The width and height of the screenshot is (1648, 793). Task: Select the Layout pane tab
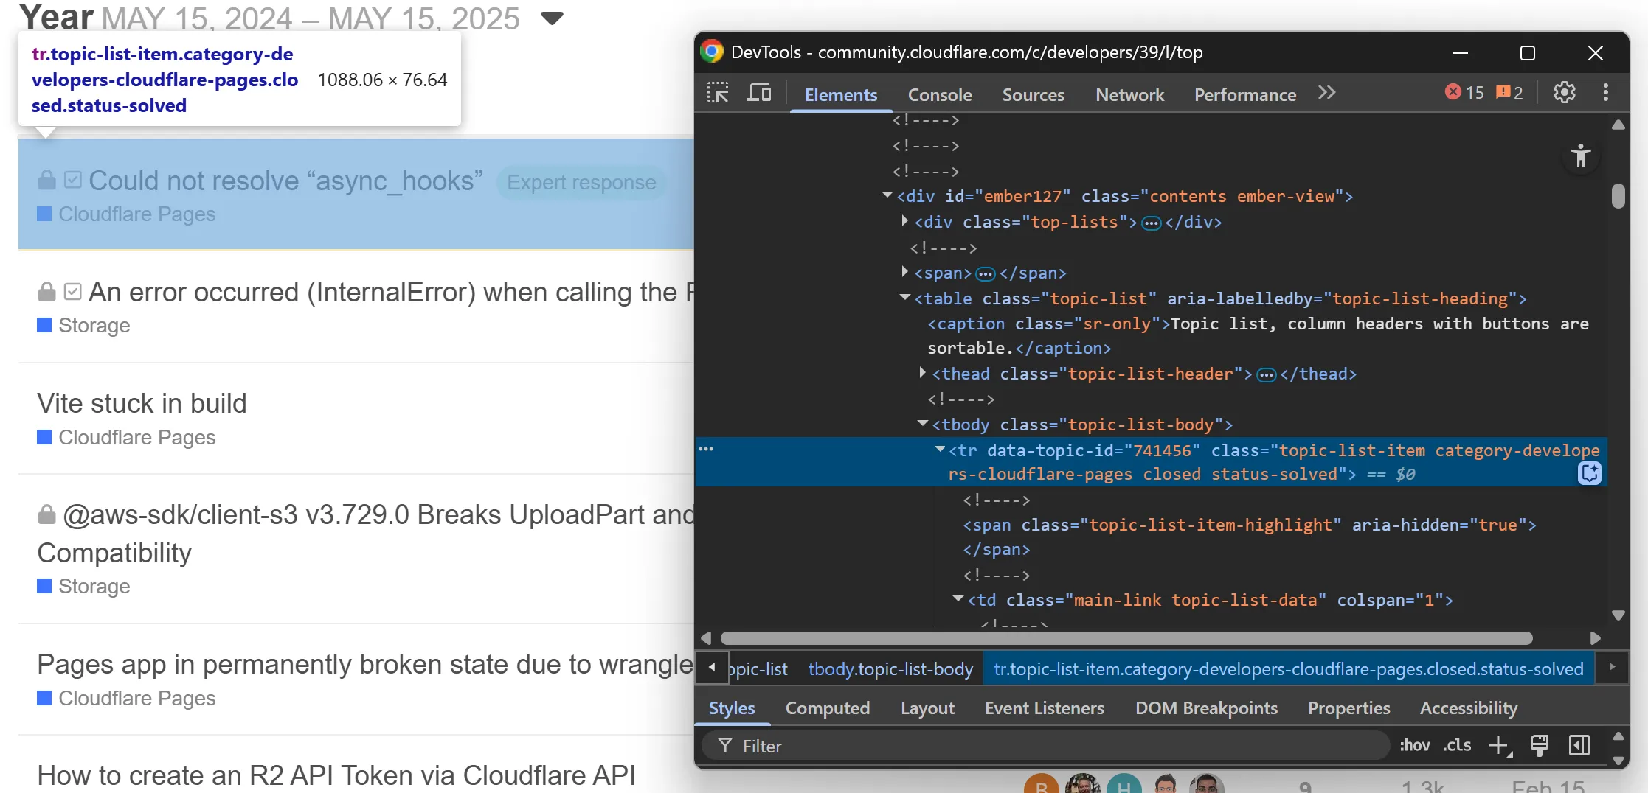pyautogui.click(x=927, y=708)
